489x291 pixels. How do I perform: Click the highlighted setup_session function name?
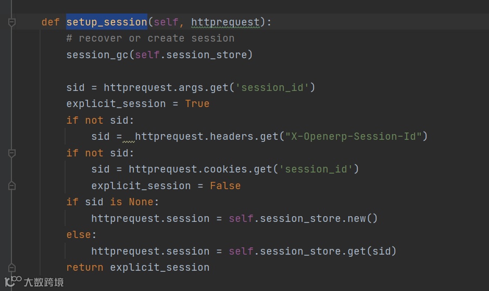pos(107,22)
